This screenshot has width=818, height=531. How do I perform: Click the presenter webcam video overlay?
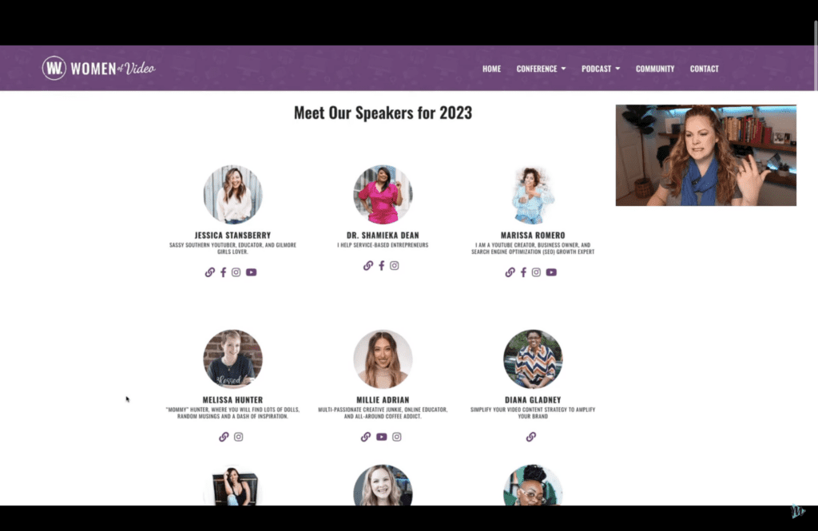point(706,155)
